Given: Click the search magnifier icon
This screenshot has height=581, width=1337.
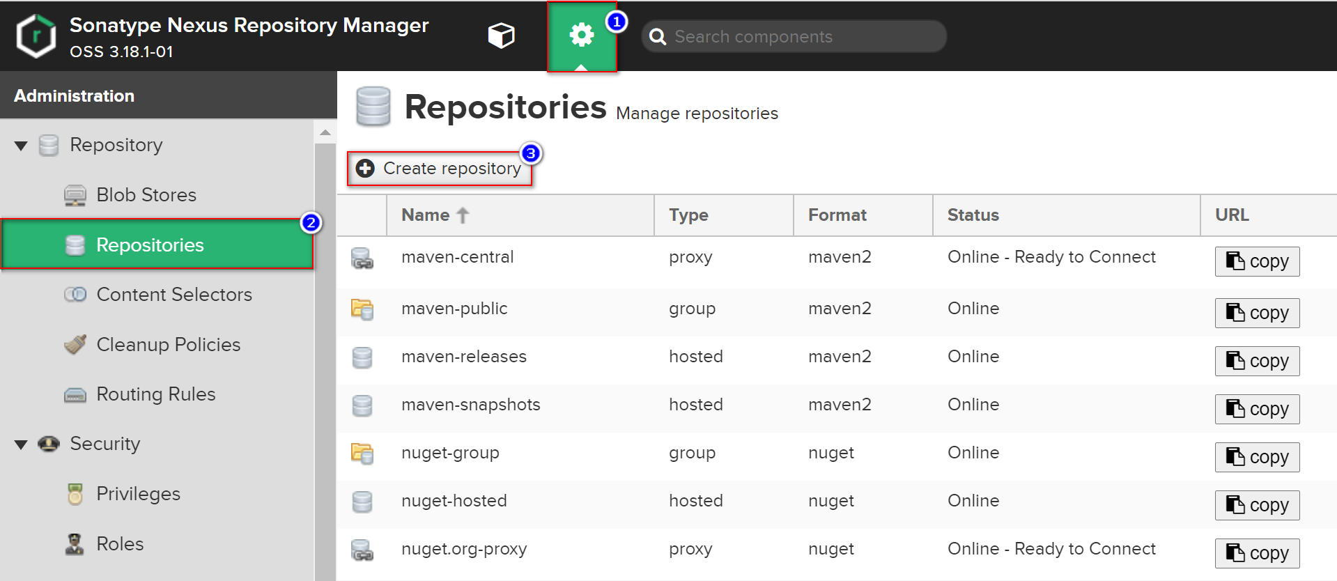Looking at the screenshot, I should coord(658,37).
